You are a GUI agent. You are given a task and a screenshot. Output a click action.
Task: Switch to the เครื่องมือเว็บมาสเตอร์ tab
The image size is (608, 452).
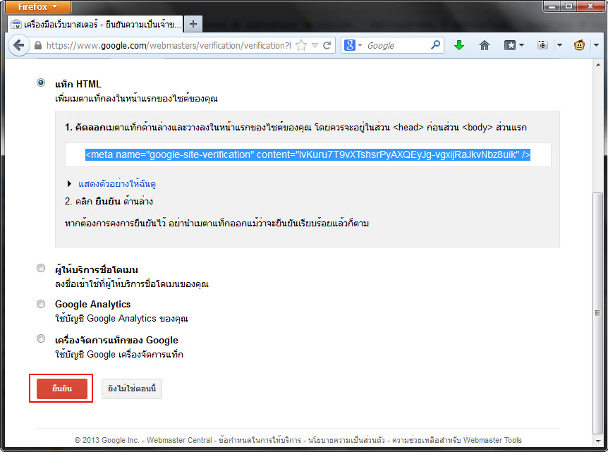click(95, 25)
